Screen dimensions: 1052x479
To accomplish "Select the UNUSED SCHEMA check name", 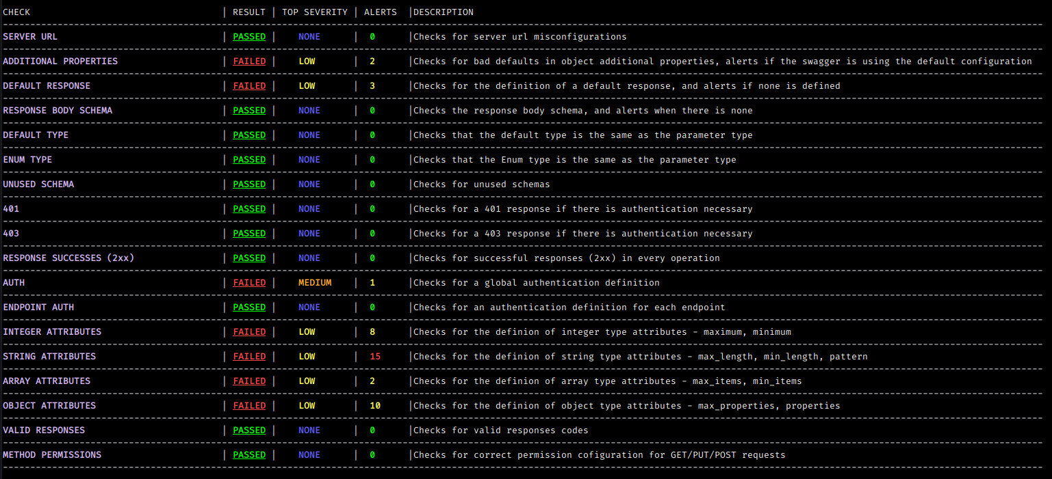I will 38,184.
